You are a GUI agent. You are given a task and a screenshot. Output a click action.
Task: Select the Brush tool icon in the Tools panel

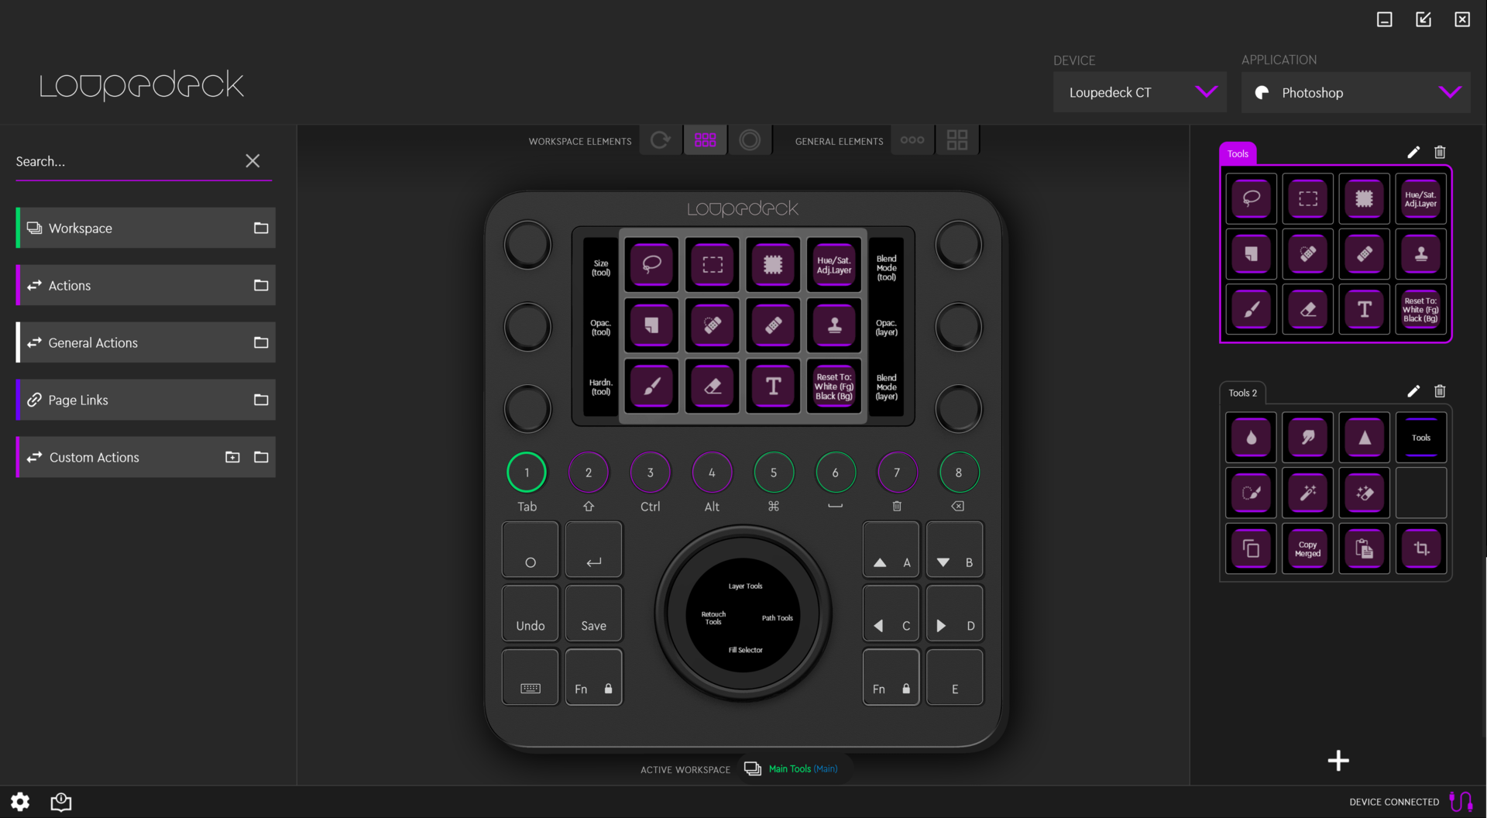click(x=1251, y=309)
